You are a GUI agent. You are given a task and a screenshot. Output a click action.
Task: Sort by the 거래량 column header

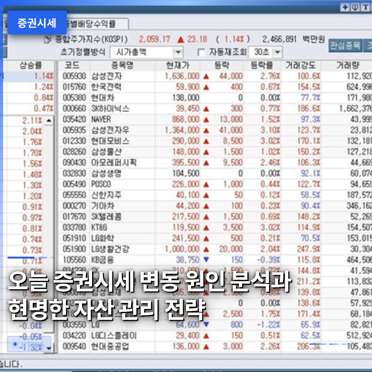[x=347, y=65]
